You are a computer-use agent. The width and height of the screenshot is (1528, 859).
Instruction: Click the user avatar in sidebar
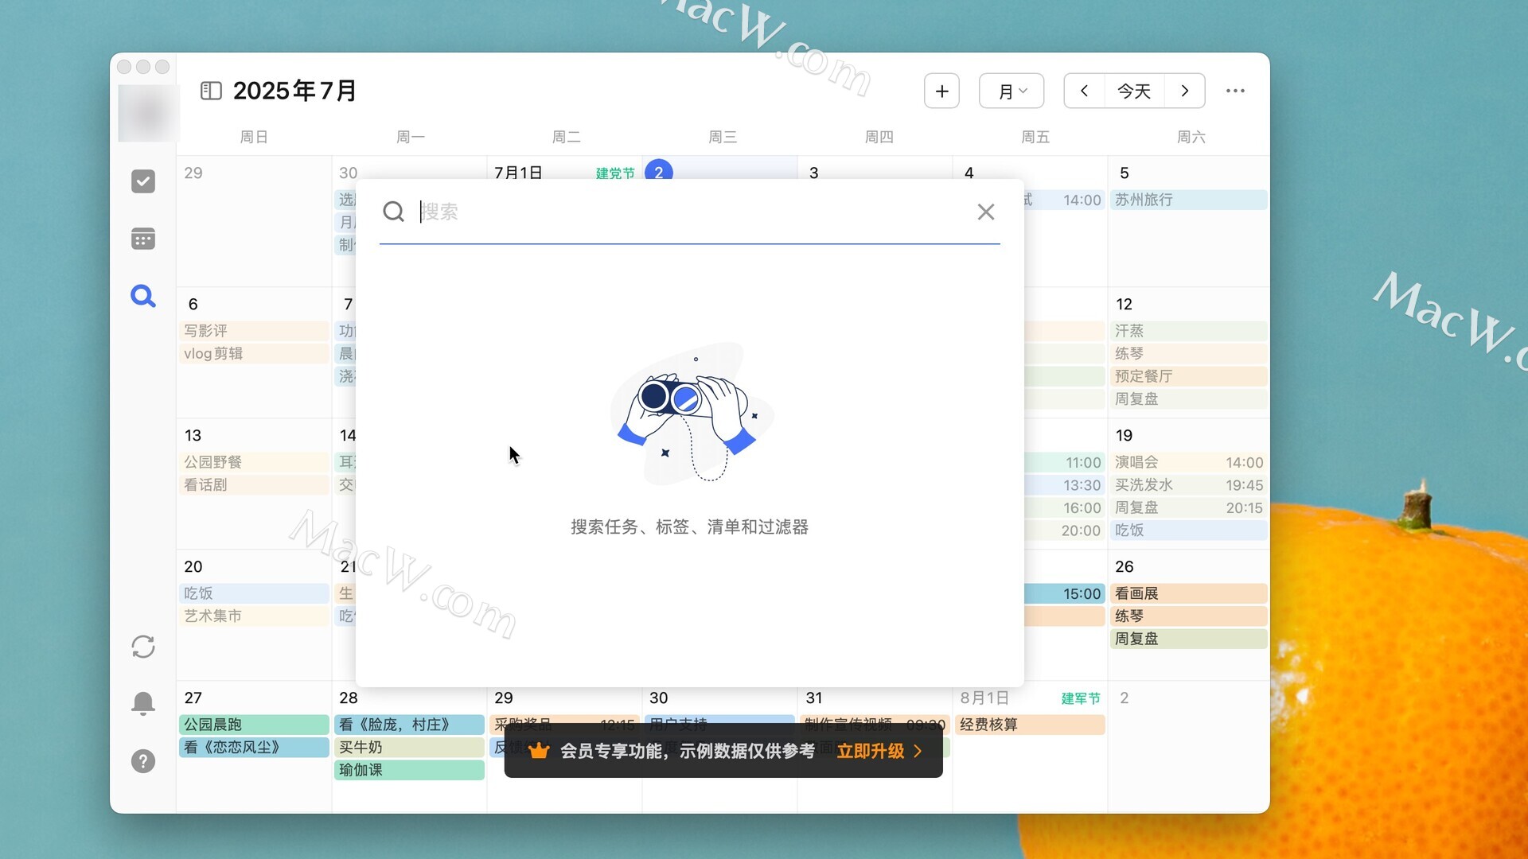click(x=149, y=113)
